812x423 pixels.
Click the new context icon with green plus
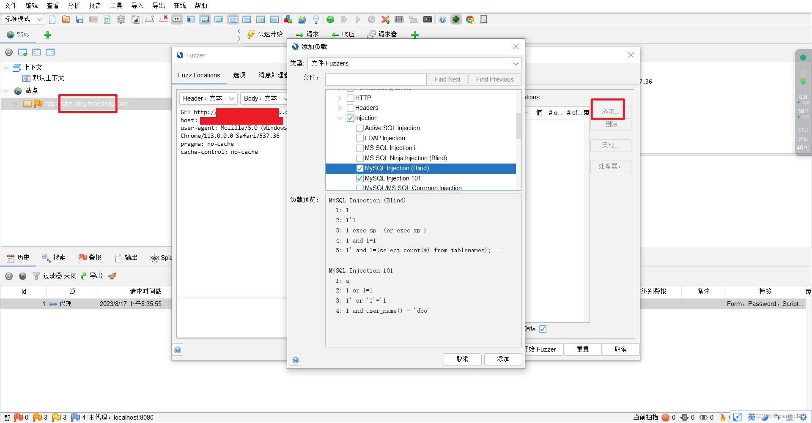[x=23, y=52]
